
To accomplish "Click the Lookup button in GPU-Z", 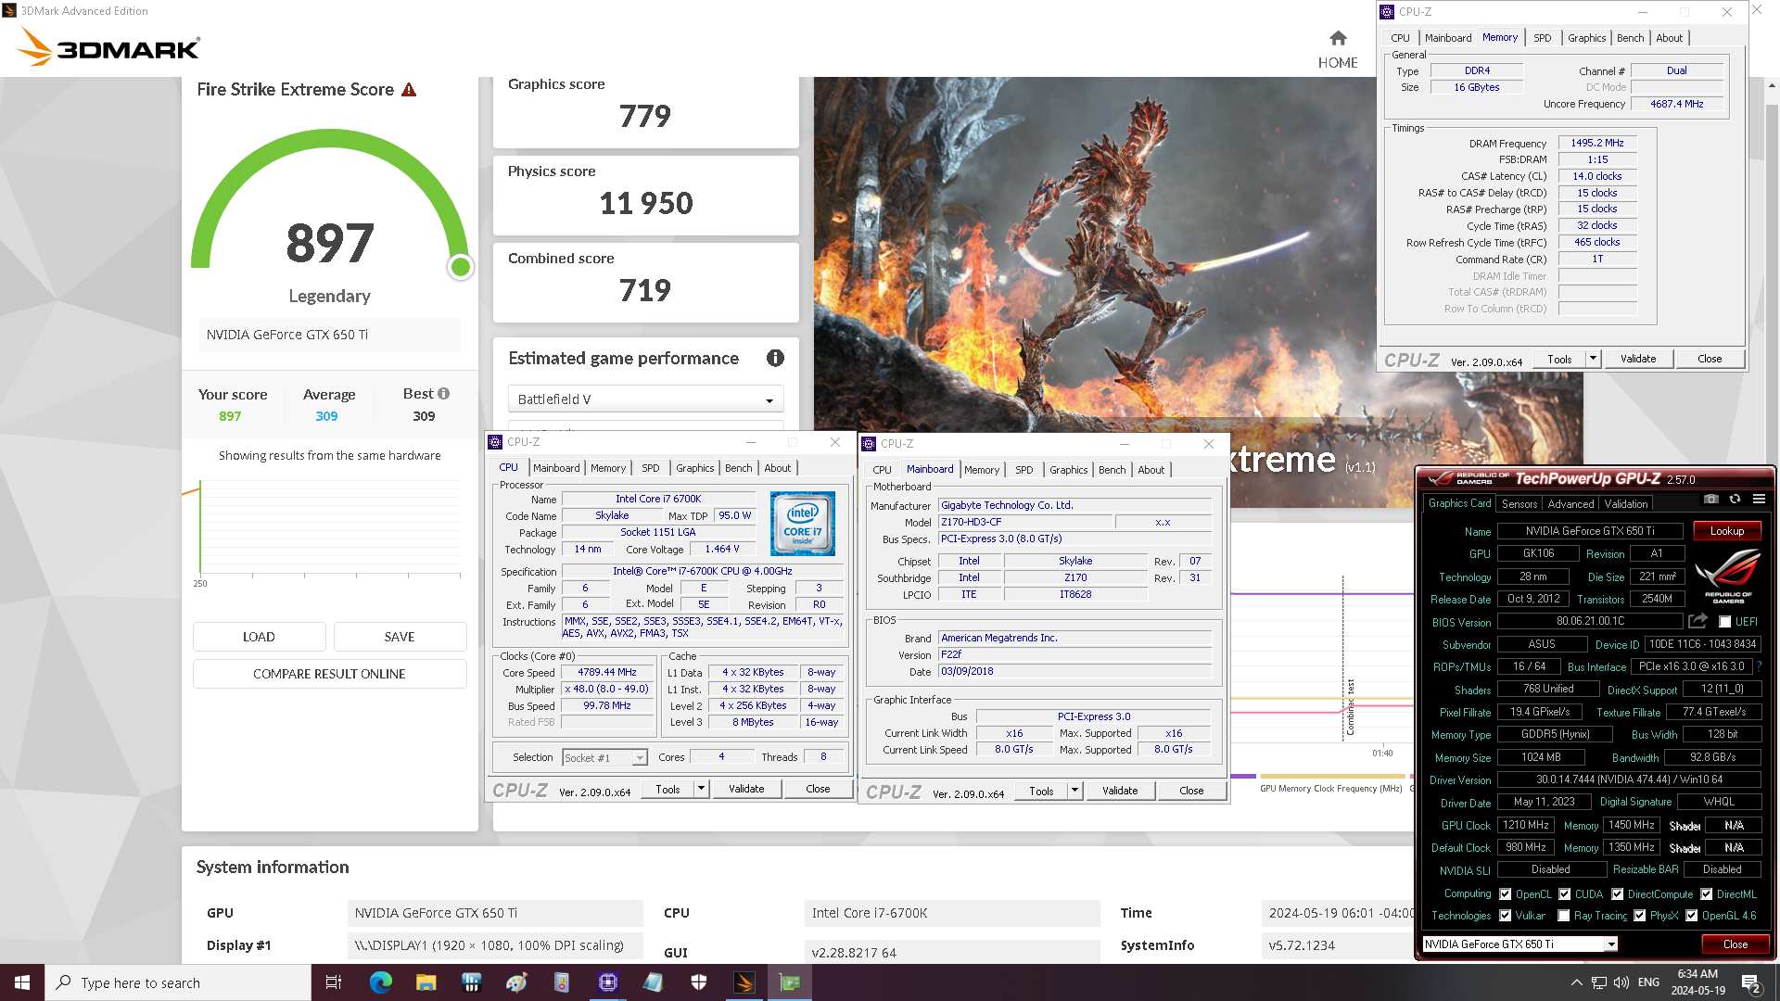I will point(1726,531).
